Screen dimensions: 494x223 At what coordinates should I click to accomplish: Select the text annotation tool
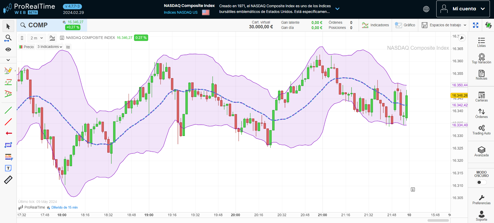[x=8, y=168]
